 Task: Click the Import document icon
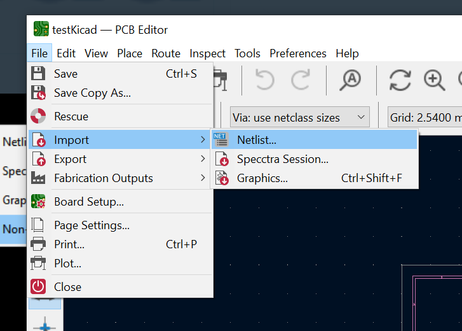coord(39,139)
